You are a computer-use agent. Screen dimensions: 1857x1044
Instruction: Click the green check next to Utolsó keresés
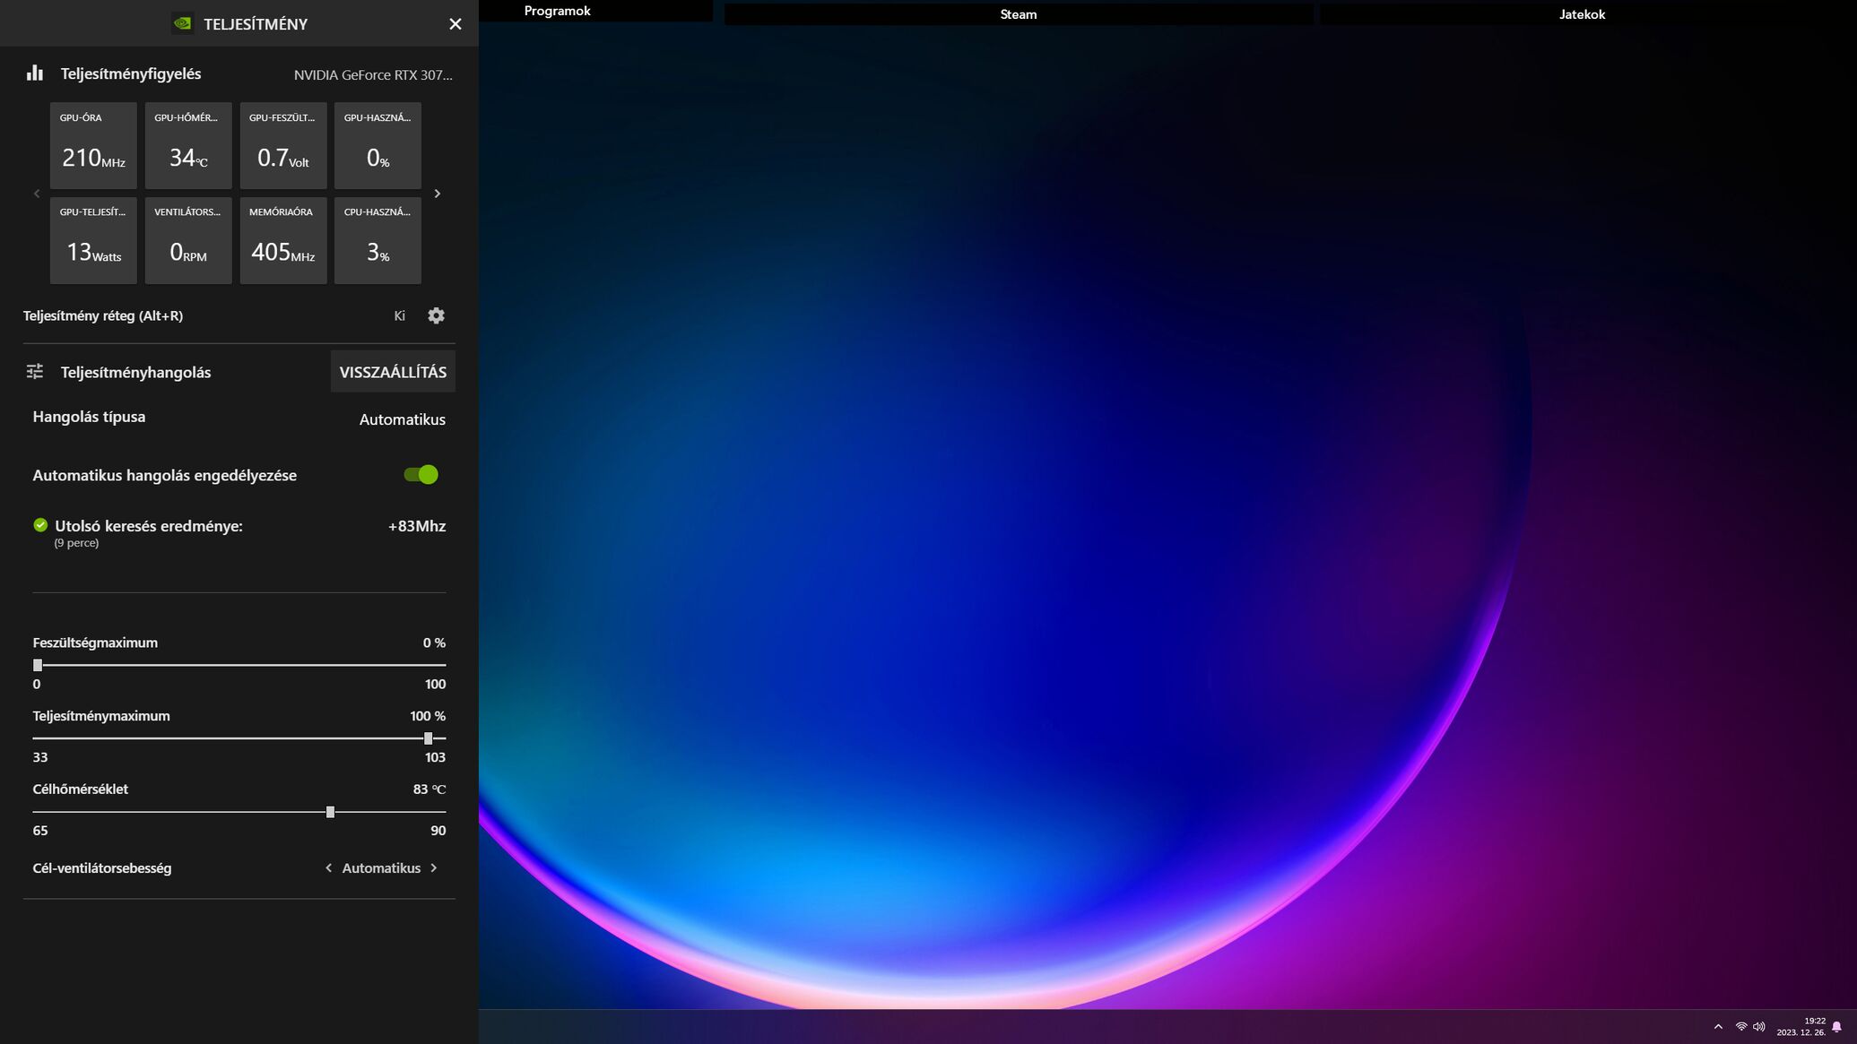tap(40, 525)
